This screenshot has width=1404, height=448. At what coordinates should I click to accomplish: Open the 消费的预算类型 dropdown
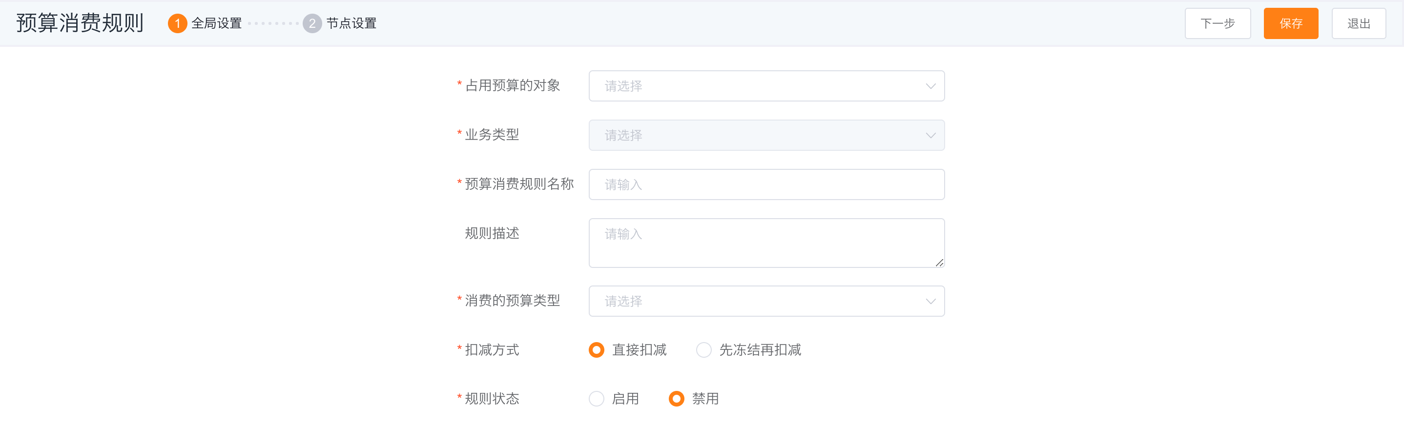[x=766, y=302]
